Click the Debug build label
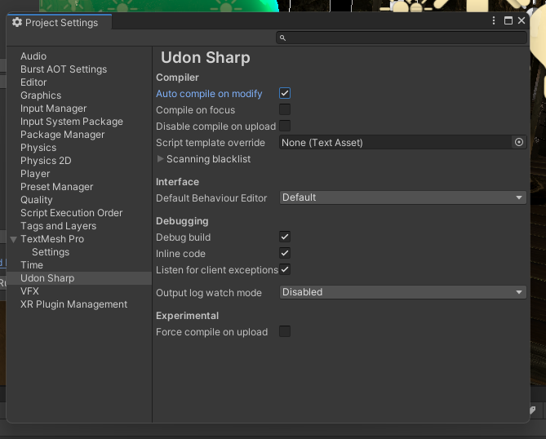 pyautogui.click(x=183, y=237)
